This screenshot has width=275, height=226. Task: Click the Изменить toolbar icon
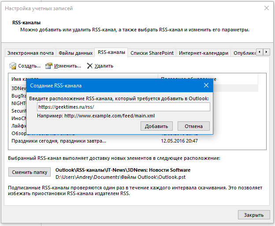coord(49,66)
